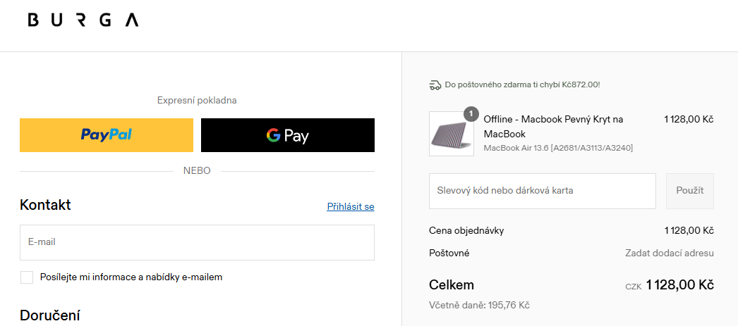Open the MacBook case product thumbnail
738x326 pixels.
452,134
